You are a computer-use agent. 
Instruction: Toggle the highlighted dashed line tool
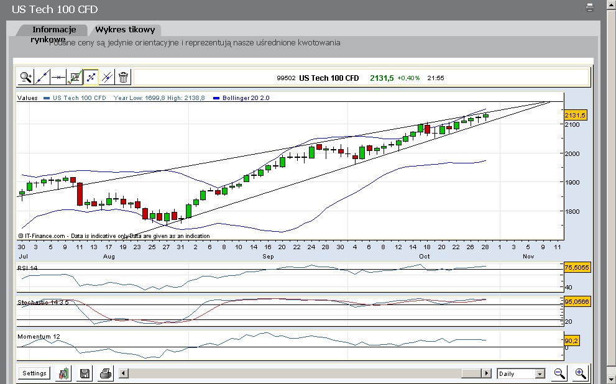(91, 77)
